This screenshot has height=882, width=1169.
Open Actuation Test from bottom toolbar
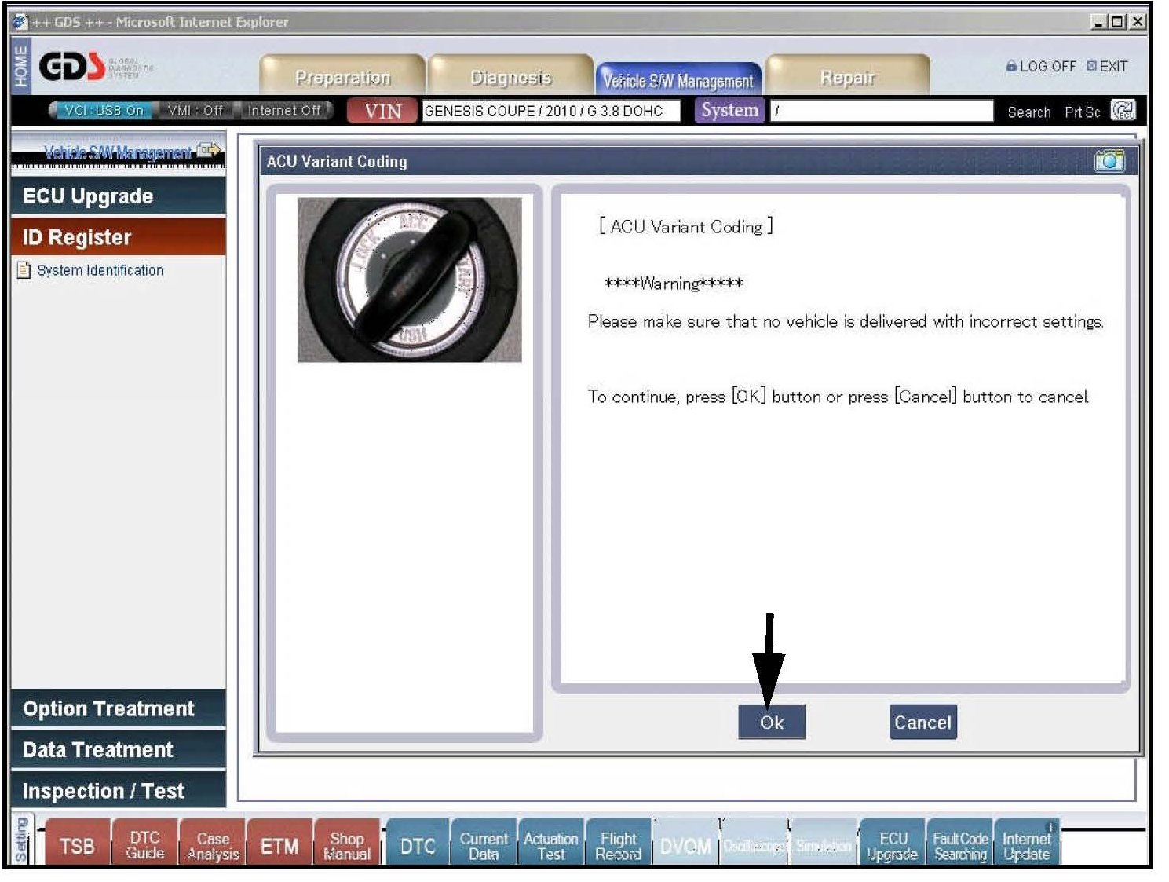tap(550, 846)
